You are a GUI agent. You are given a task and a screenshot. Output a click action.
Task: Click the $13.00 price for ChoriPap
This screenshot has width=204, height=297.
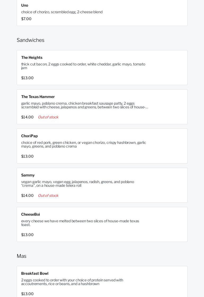27,156
